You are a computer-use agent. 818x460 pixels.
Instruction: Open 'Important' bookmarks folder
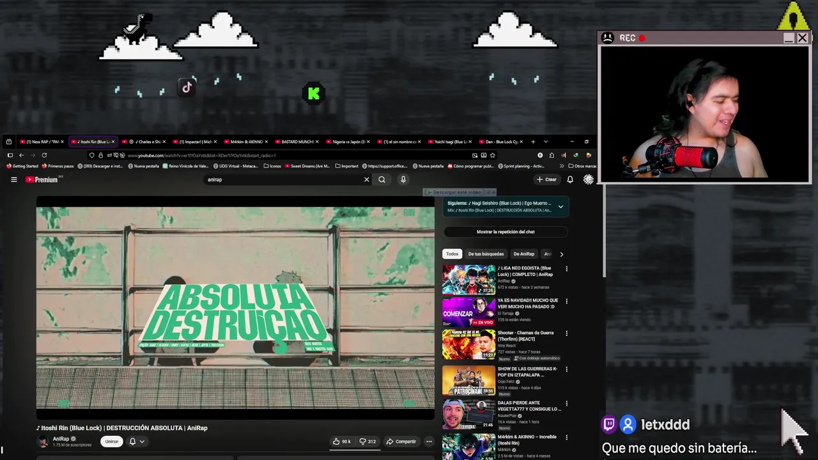346,166
